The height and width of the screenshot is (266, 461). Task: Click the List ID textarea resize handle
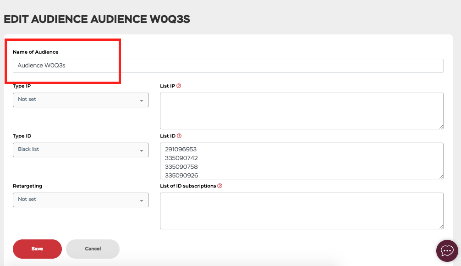pos(441,177)
